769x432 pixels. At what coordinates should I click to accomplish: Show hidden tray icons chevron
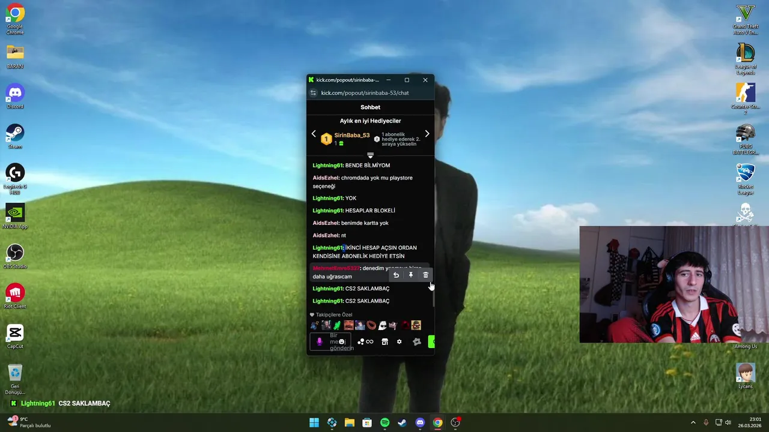point(693,422)
